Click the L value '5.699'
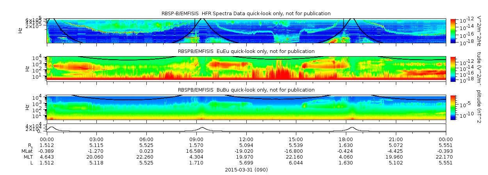This screenshot has height=175, width=488. pyautogui.click(x=246, y=163)
